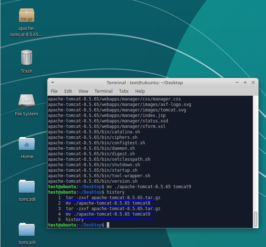Screen dimensions: 266x247
Task: Select the tomcat8 folder on desktop
Action: (x=27, y=186)
